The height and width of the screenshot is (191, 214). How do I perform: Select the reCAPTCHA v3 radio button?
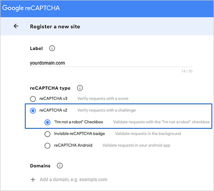(x=33, y=99)
